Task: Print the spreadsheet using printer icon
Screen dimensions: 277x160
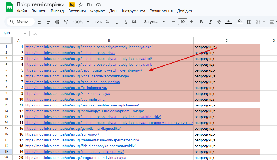Action: click(x=57, y=22)
